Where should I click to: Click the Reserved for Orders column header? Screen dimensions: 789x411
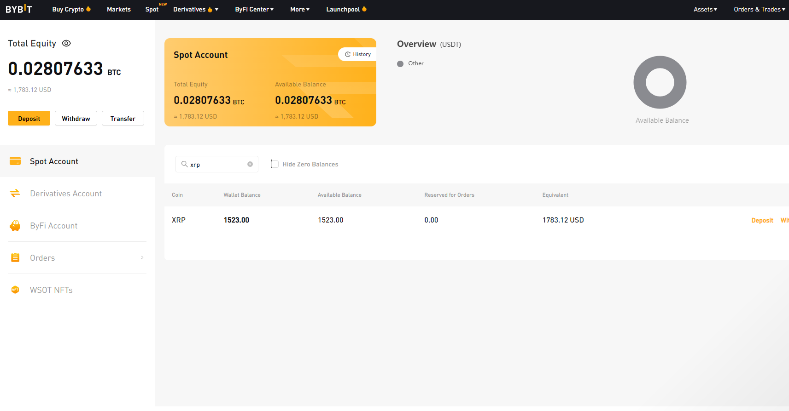[449, 195]
